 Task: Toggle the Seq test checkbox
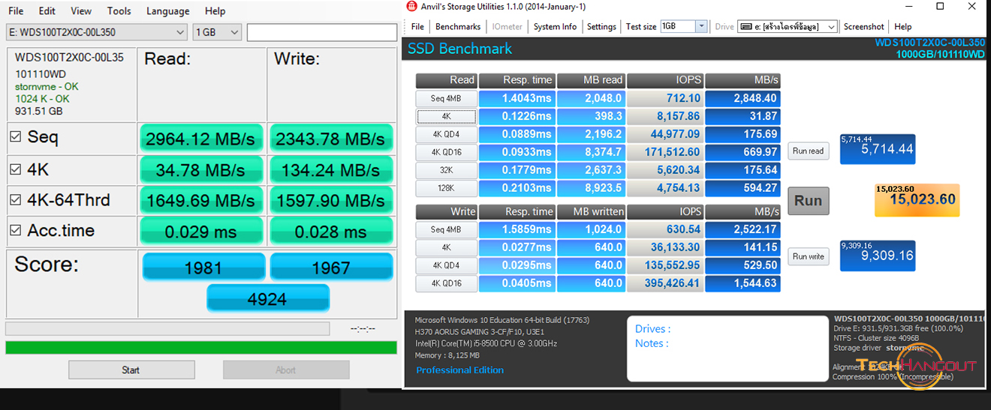tap(16, 137)
